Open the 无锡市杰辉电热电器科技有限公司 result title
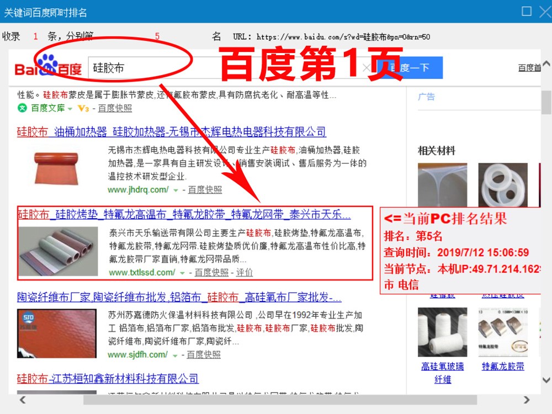Screen dimensions: 552x414 [172, 132]
